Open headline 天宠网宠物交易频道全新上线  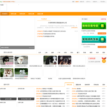[57, 23]
